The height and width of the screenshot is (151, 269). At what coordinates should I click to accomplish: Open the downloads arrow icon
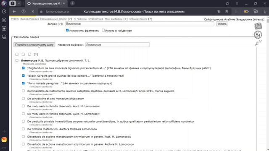(265, 11)
